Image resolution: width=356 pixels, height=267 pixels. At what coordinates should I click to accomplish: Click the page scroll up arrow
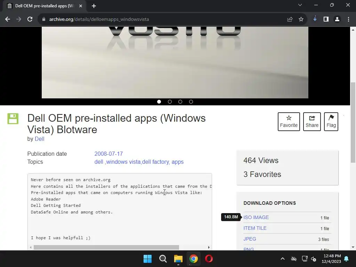point(353,30)
